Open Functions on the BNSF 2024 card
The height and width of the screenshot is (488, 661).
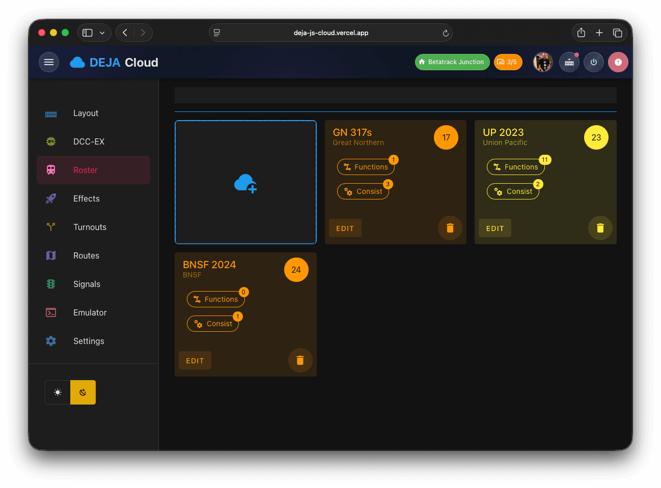pos(216,299)
